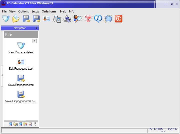The height and width of the screenshot is (134, 180).
Task: Expand the Navigator overflow chevron menu
Action: point(35,124)
